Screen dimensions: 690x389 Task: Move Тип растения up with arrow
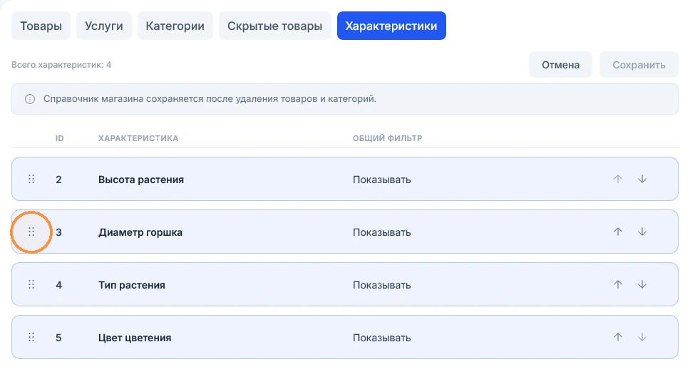click(x=618, y=284)
